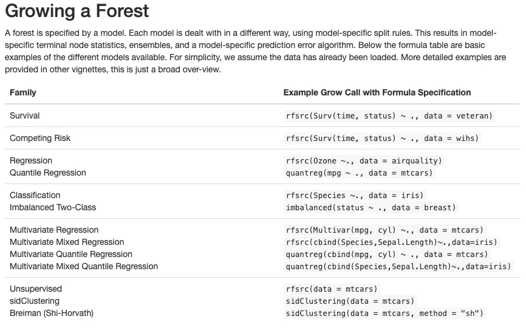Select the Breiman (Shi-Horvath) label
Image resolution: width=526 pixels, height=333 pixels.
(52, 313)
